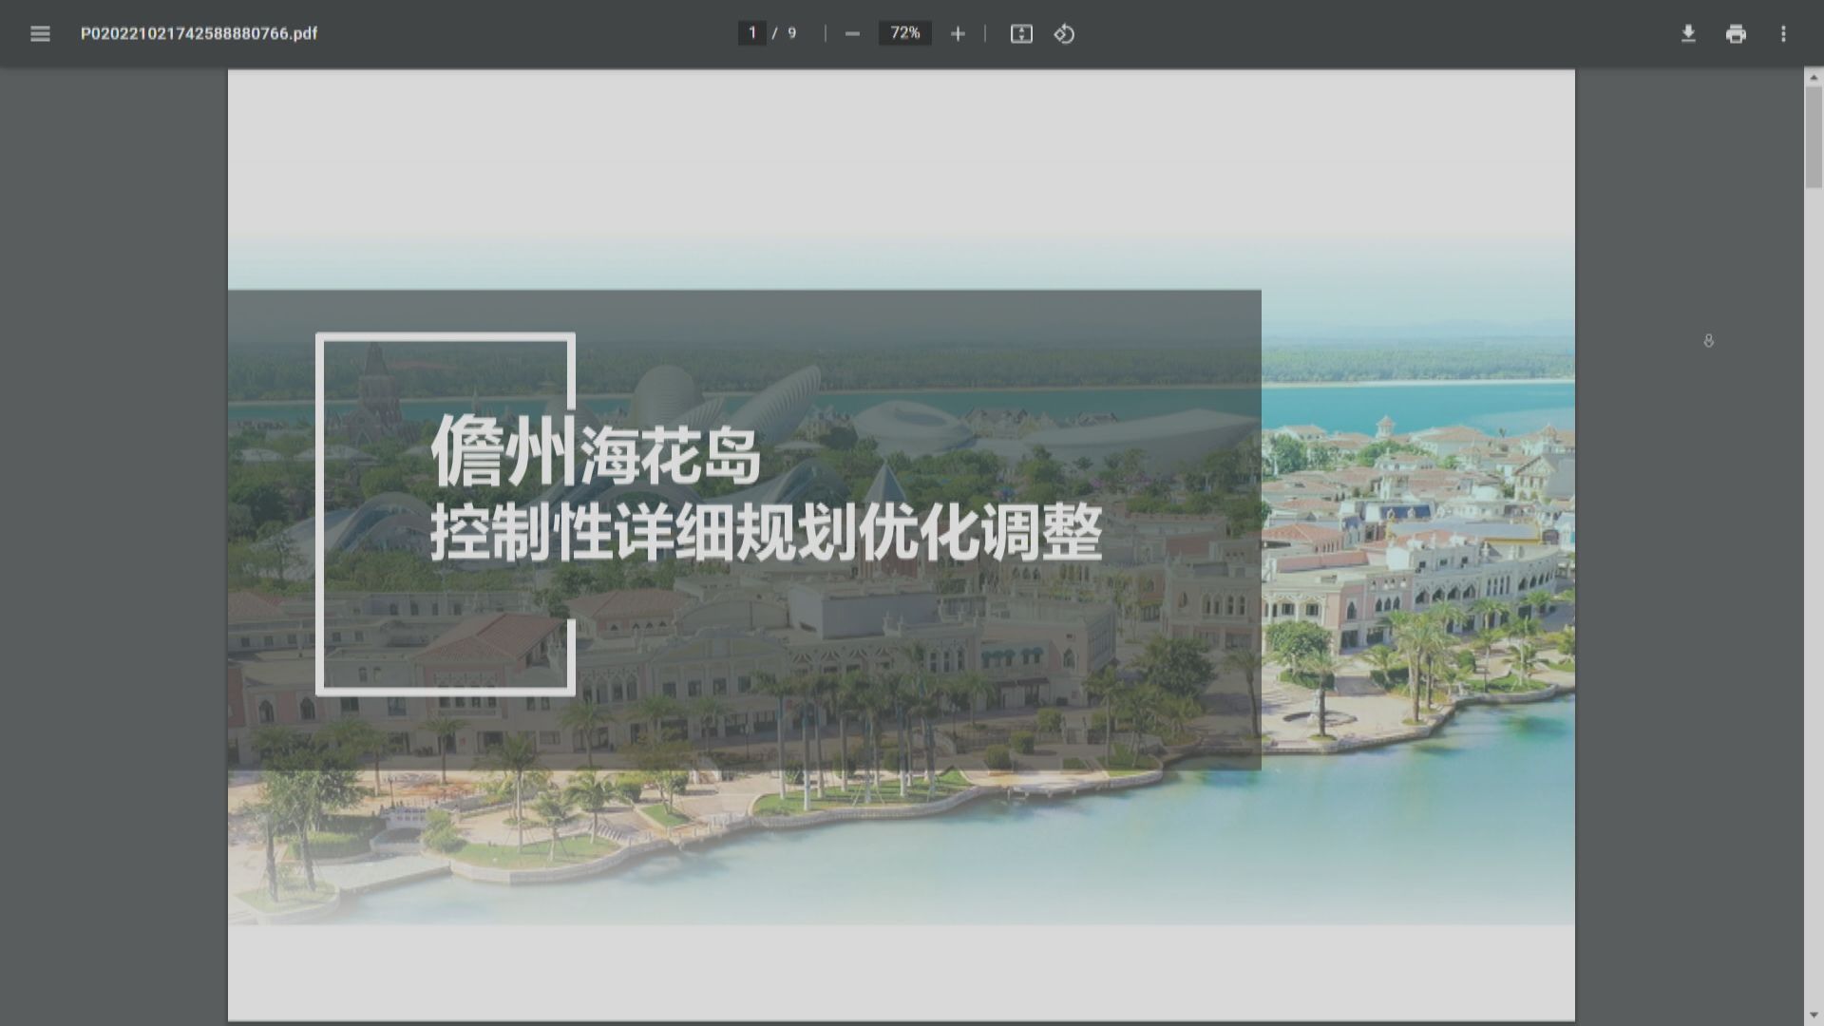
Task: Click the scrollbar up arrow
Action: click(x=1814, y=77)
